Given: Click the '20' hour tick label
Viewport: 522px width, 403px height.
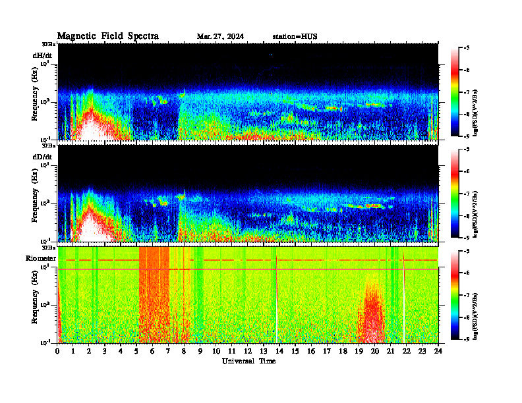Looking at the screenshot, I should coord(374,351).
